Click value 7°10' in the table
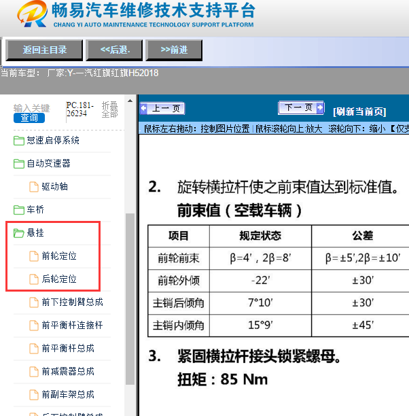This screenshot has height=416, width=409. coord(260,303)
